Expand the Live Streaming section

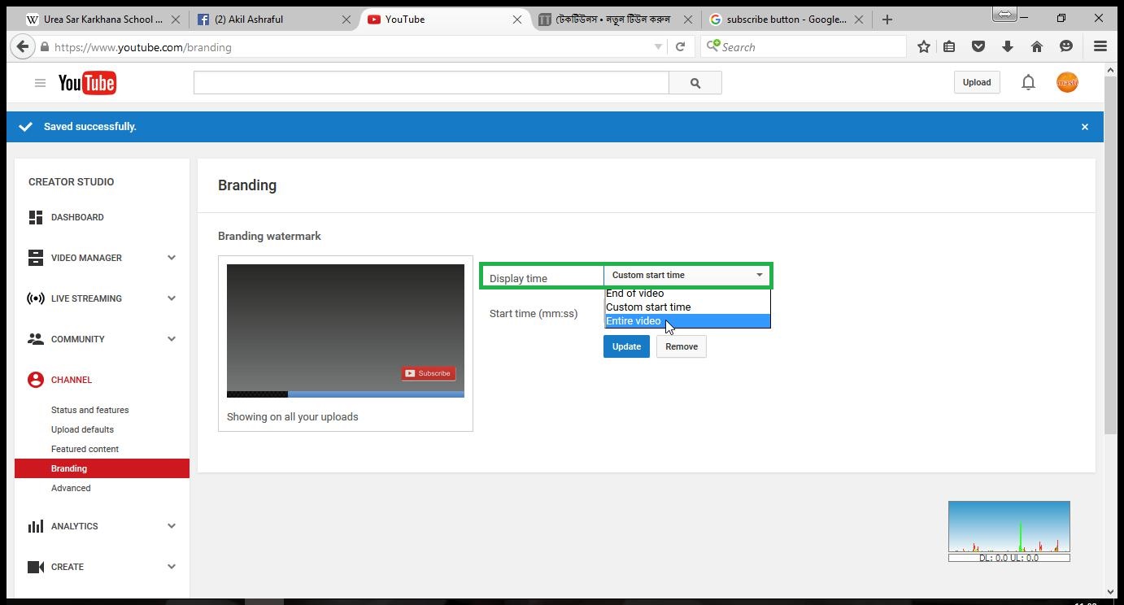tap(172, 298)
